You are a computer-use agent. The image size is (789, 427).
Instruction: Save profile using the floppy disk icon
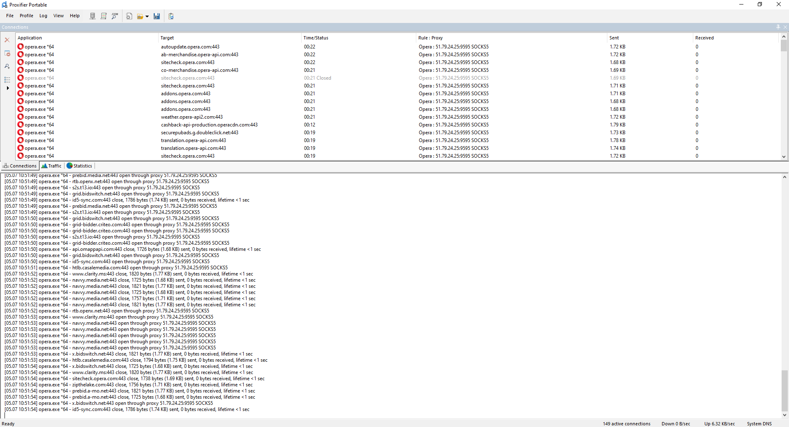pyautogui.click(x=157, y=16)
